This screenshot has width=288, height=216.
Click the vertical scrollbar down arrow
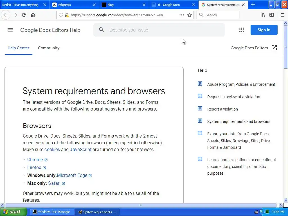tap(285, 200)
